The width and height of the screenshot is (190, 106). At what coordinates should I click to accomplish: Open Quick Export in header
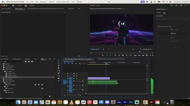176,5
